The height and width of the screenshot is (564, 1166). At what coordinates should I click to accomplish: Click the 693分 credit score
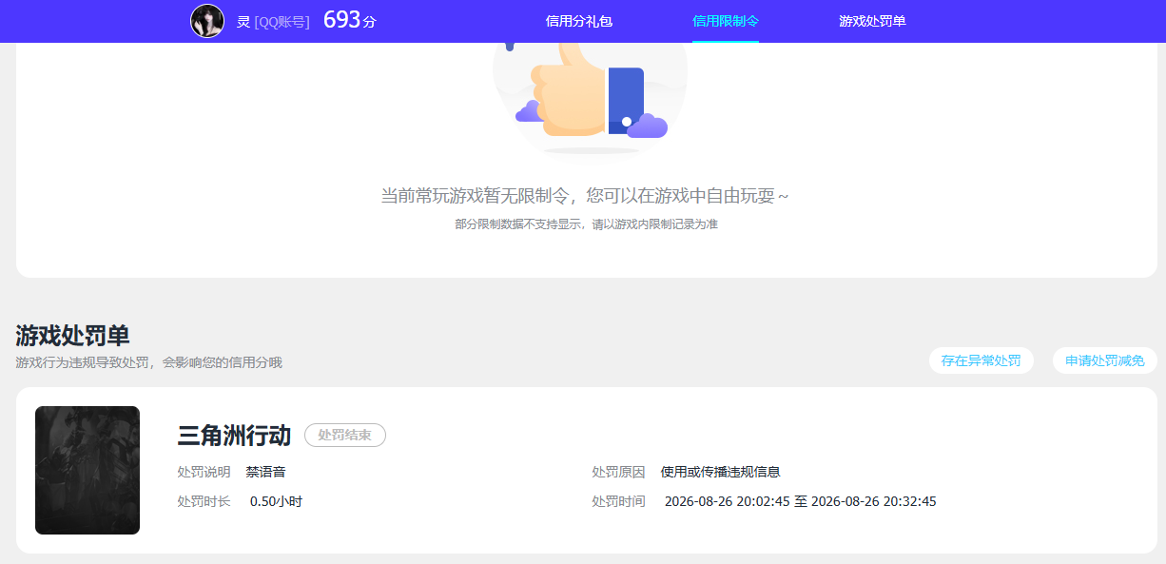pyautogui.click(x=350, y=20)
